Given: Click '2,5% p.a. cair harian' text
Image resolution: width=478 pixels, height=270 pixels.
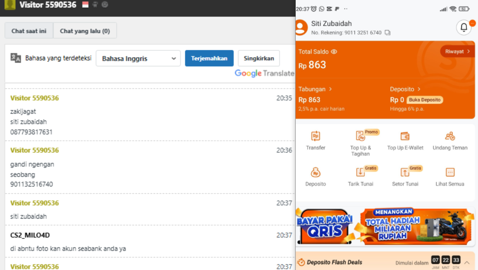Looking at the screenshot, I should 322,109.
